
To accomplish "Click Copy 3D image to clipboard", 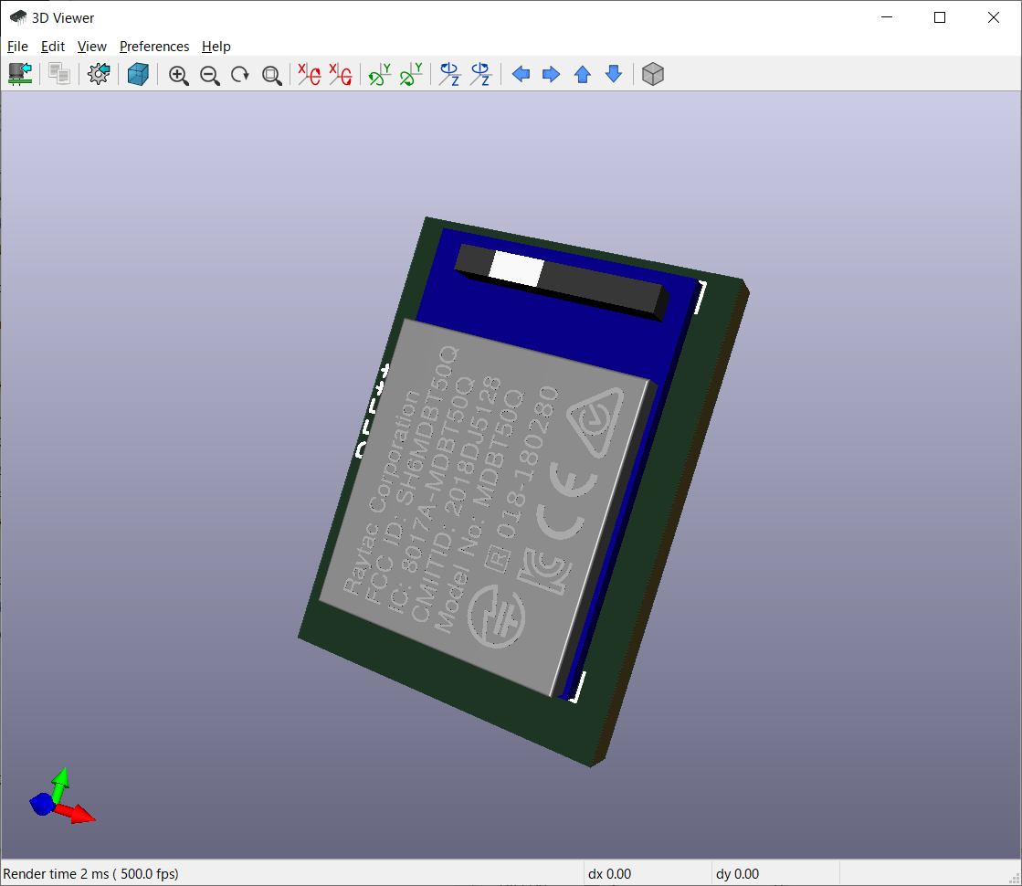I will tap(59, 75).
